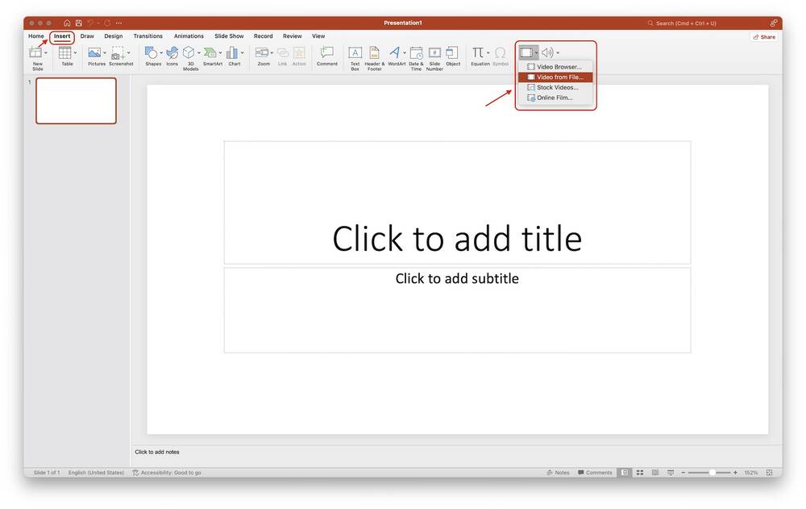
Task: Switch to the Draw tab
Action: (x=87, y=36)
